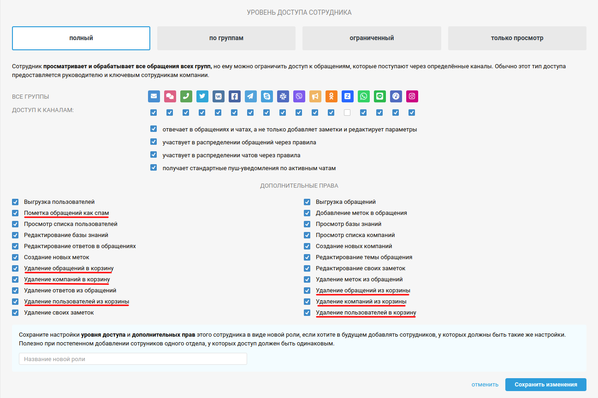The width and height of the screenshot is (598, 398).
Task: Uncheck 'Создание новых компаний' permission
Action: [307, 246]
